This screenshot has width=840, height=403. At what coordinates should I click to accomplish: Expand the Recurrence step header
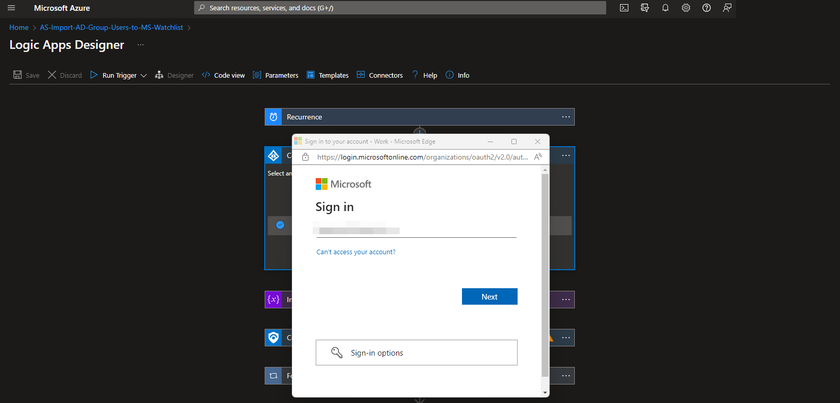tap(420, 117)
